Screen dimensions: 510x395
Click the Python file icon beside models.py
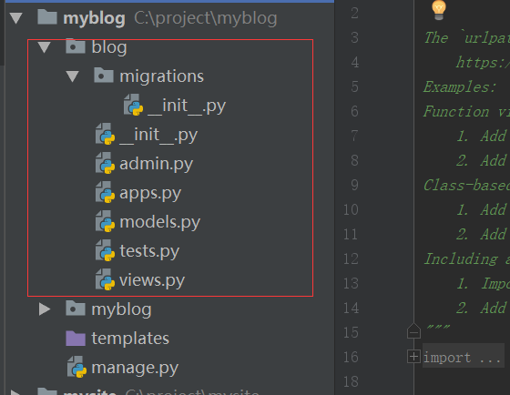point(105,221)
